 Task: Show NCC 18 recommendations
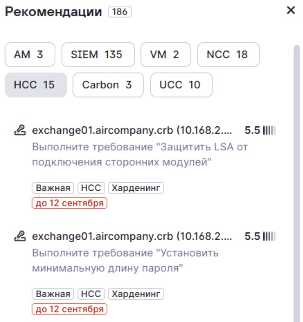click(228, 54)
